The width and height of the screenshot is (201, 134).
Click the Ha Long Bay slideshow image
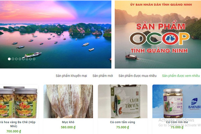[x=56, y=35]
